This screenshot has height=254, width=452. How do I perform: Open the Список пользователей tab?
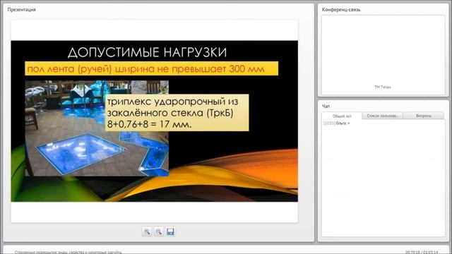point(382,116)
